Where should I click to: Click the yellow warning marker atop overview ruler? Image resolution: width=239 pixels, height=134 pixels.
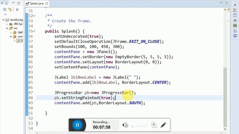[229, 9]
